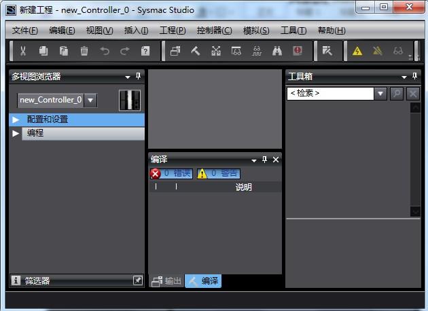Open the 插入(I) menu
The image size is (428, 311).
[x=136, y=31]
